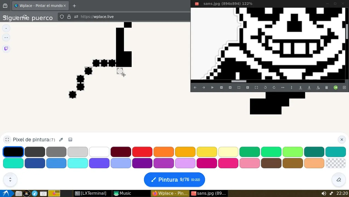The height and width of the screenshot is (197, 349).
Task: Click the Pintura 9/76 paint button
Action: pos(174,180)
